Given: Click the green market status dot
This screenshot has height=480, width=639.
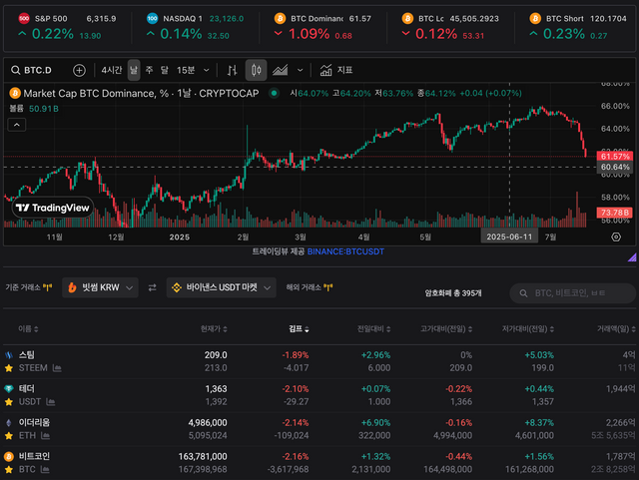Looking at the screenshot, I should coord(275,94).
